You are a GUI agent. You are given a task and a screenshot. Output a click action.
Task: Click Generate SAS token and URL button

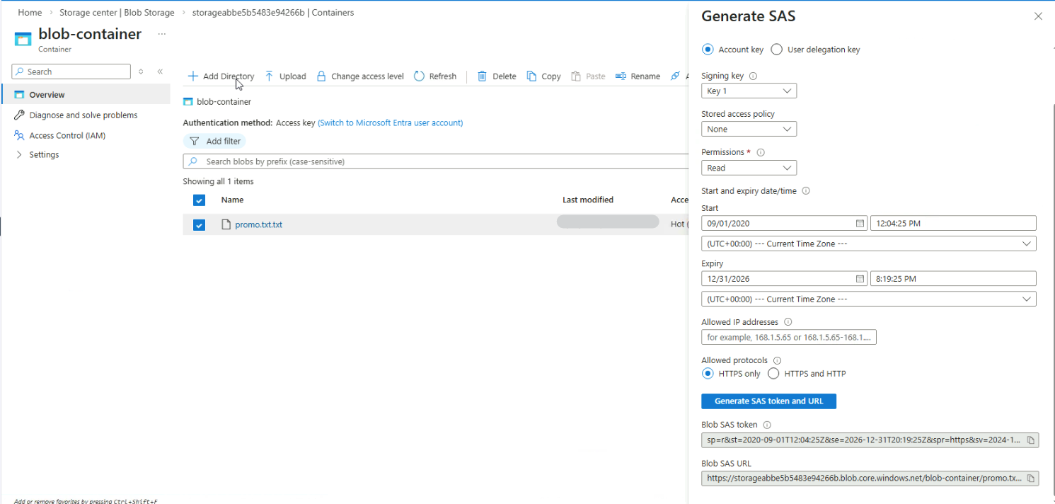click(768, 401)
